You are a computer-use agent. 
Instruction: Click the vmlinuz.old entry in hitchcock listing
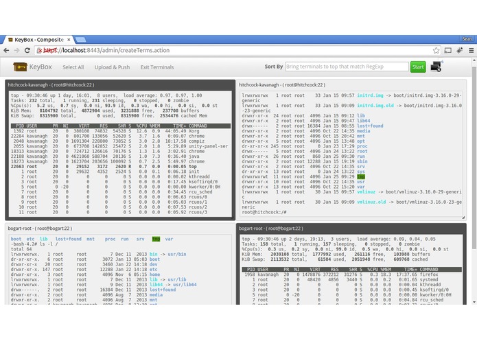click(371, 202)
